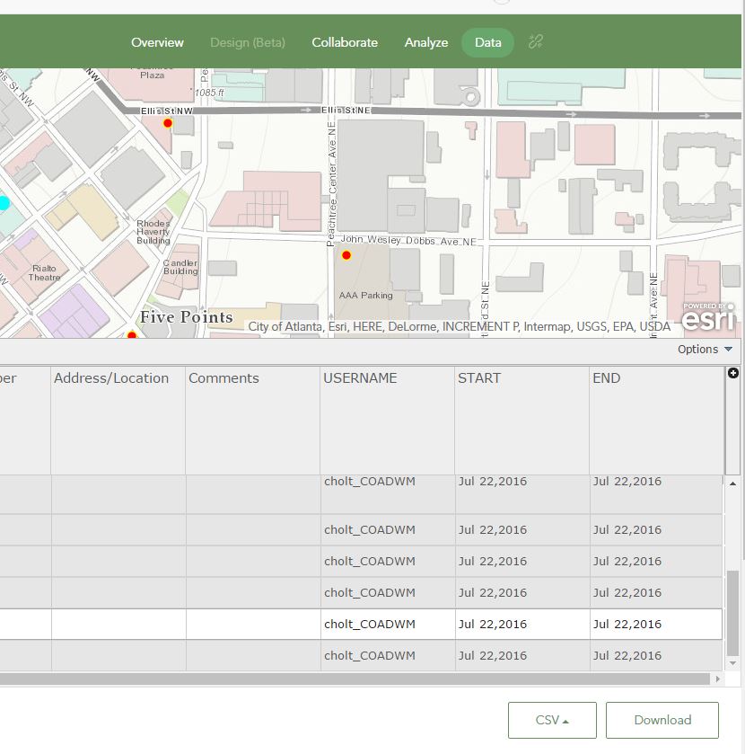
Task: Go to the Analyze tab
Action: click(x=426, y=42)
